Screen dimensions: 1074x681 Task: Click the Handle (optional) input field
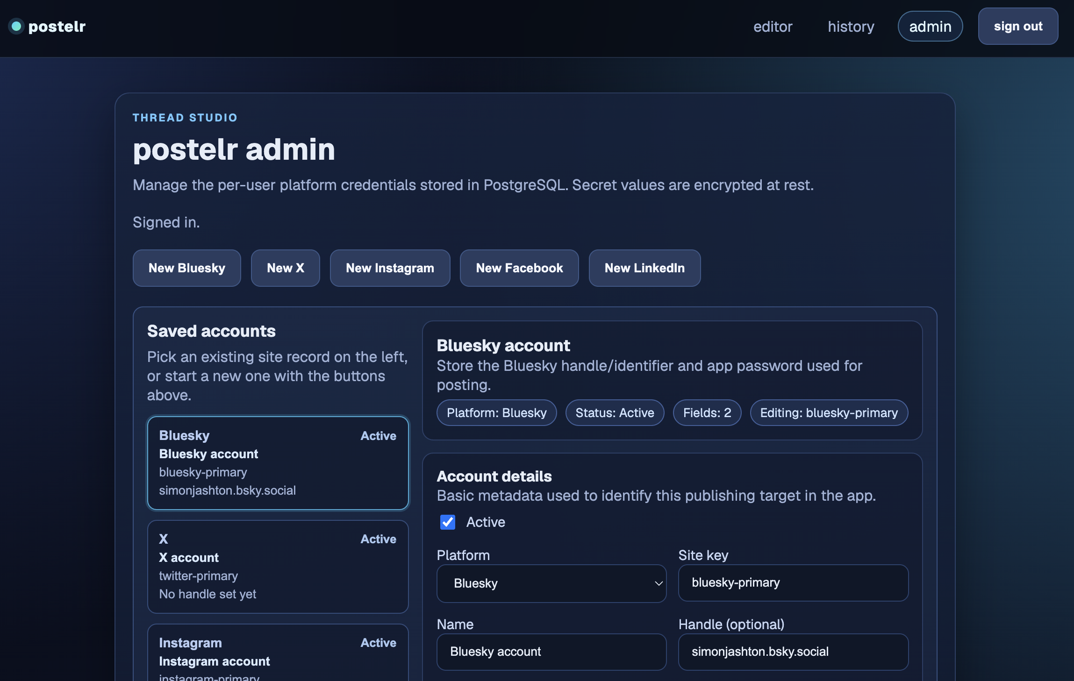[x=793, y=652]
